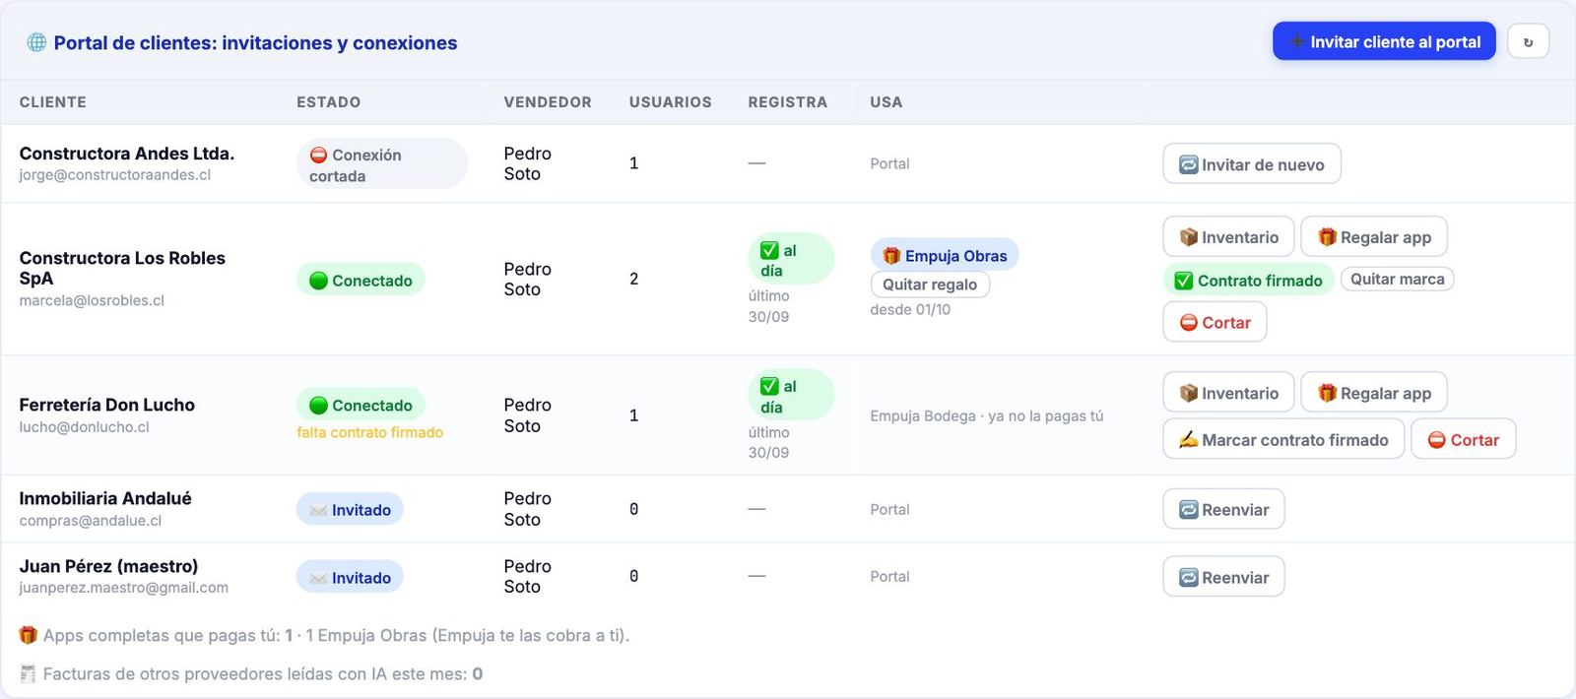Click email marcela@losrobles.cl
Viewport: 1576px width, 699px height.
(92, 300)
